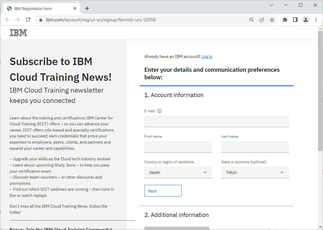Click the Log in link

(207, 56)
